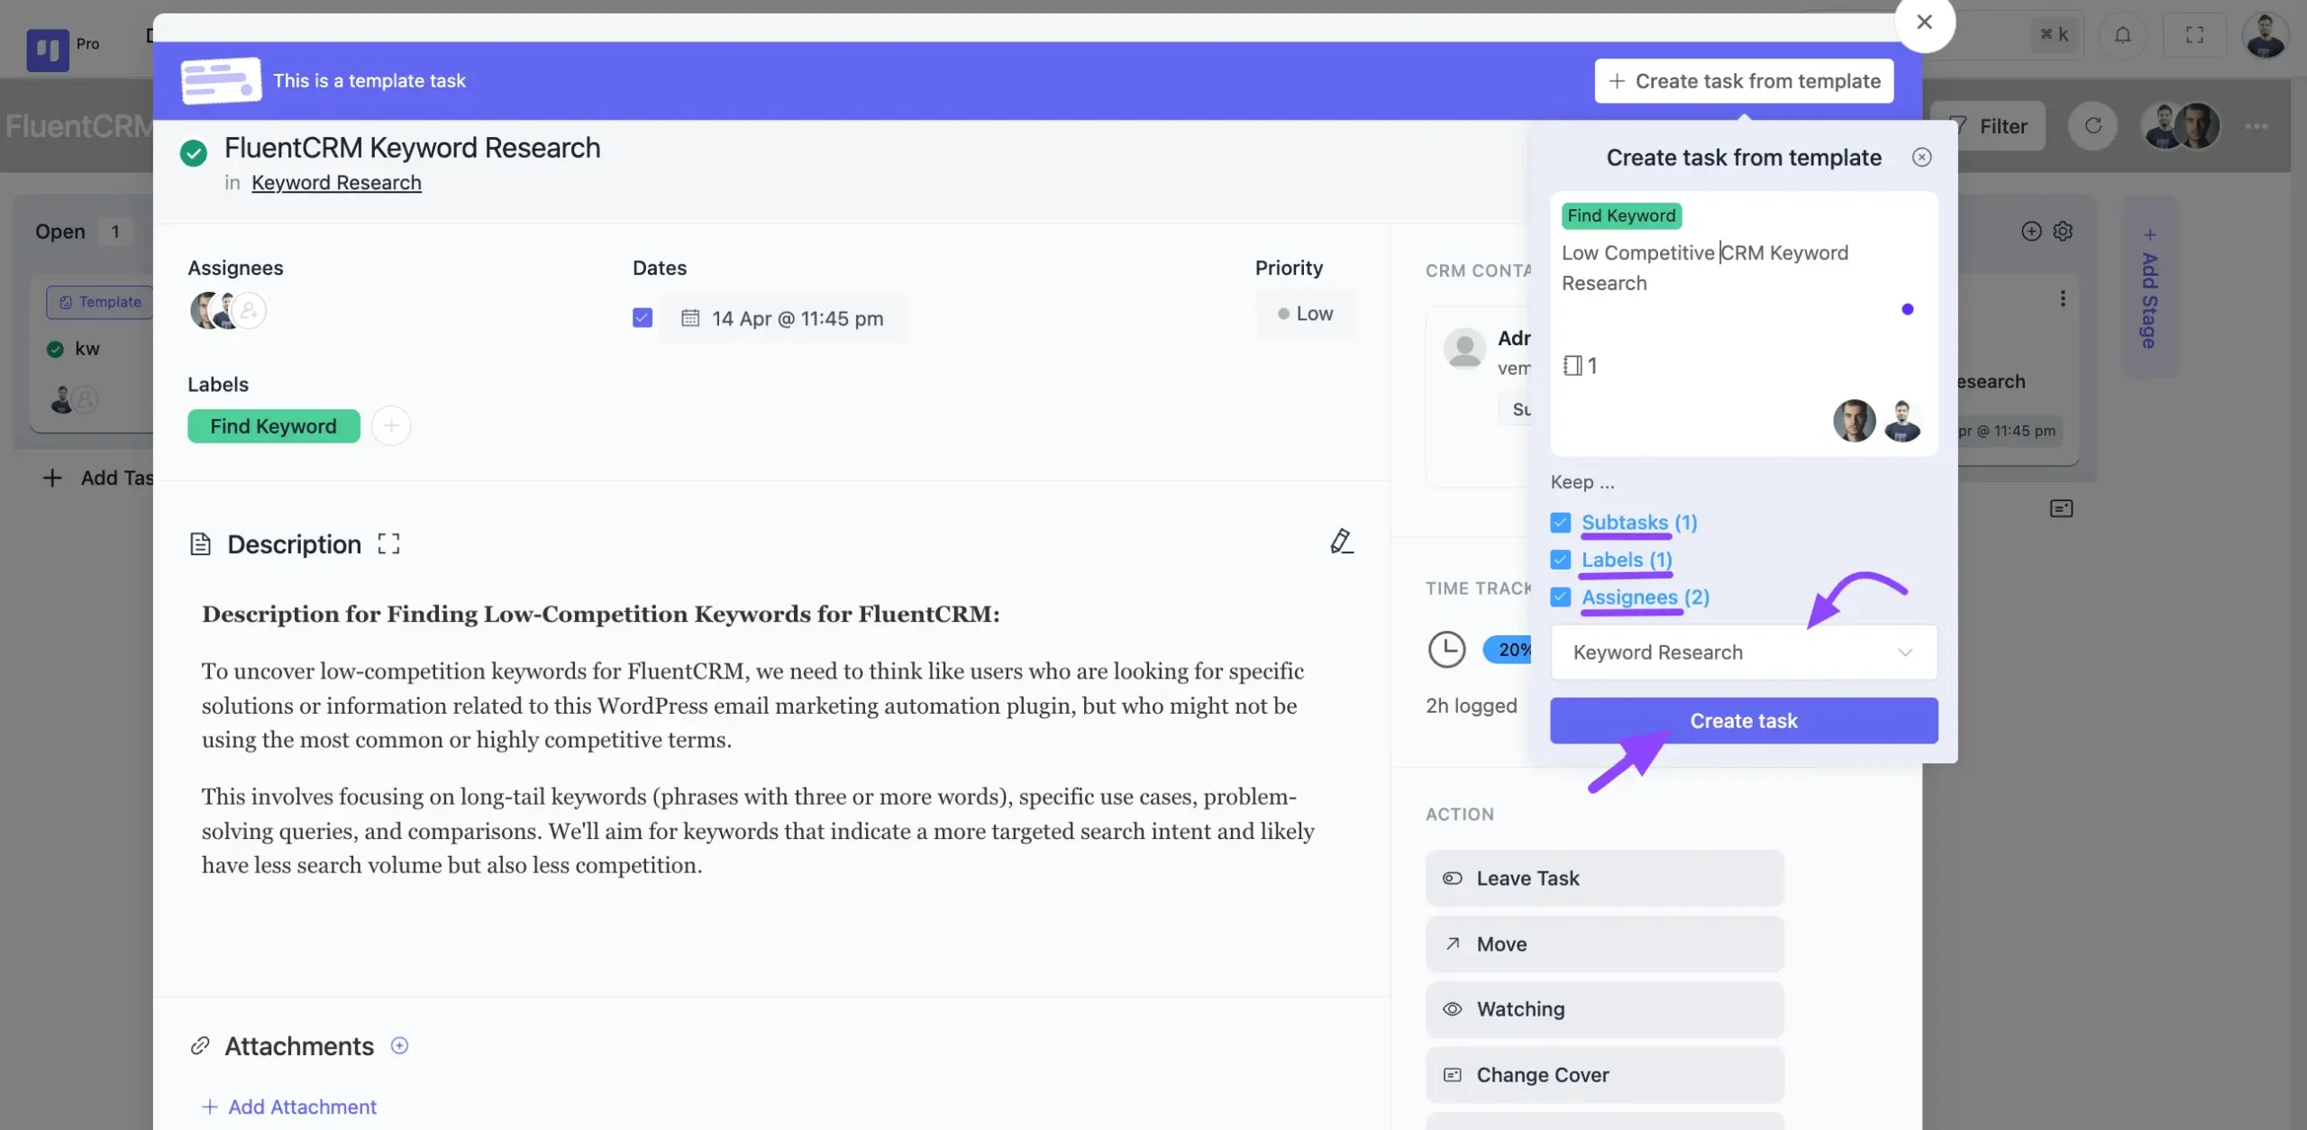The image size is (2307, 1130).
Task: Click the template task banner icon
Action: [221, 81]
